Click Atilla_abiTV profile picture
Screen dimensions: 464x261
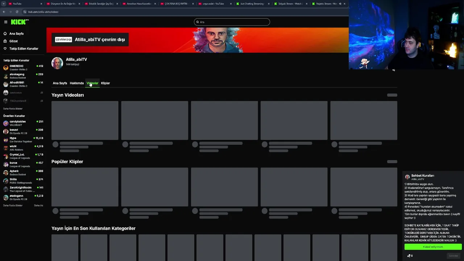pos(57,63)
